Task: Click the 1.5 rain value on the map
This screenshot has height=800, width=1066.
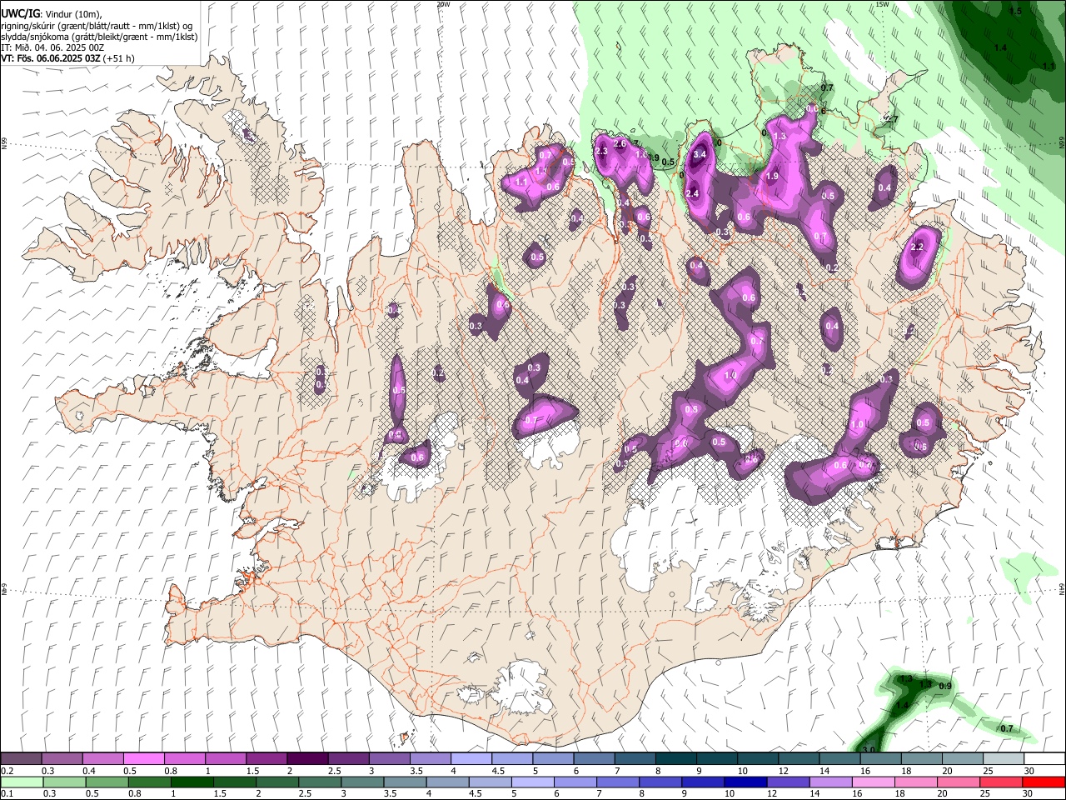Action: [x=1015, y=12]
